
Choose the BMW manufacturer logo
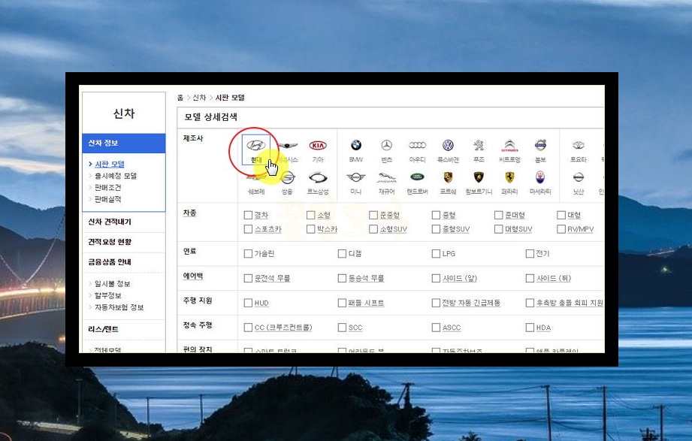(x=356, y=145)
